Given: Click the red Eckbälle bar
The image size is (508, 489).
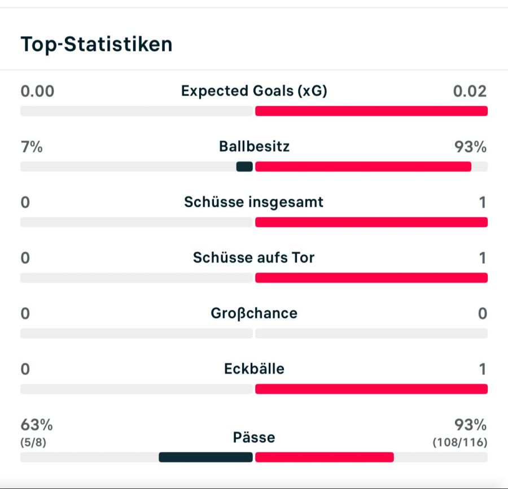Looking at the screenshot, I should (x=371, y=388).
